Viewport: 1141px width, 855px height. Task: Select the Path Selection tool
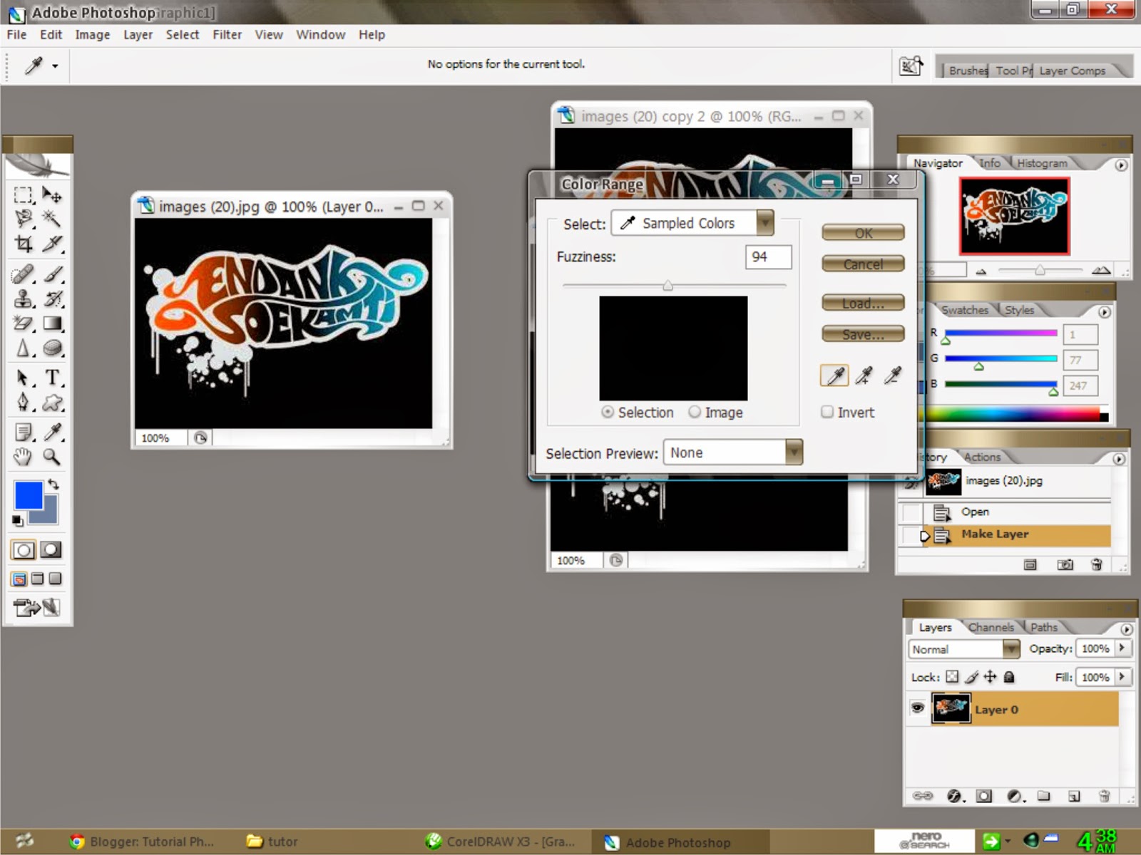point(23,378)
